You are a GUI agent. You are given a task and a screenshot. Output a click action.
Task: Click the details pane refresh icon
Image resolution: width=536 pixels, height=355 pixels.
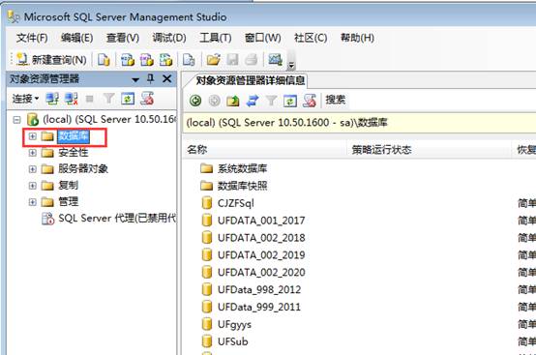point(290,102)
